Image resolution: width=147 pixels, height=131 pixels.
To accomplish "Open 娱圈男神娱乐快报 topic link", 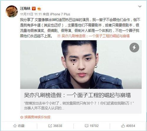I will (37, 117).
